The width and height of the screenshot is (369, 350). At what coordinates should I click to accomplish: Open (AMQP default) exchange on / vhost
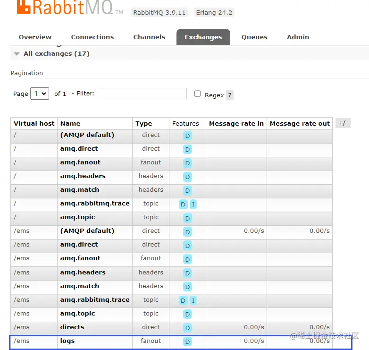pos(87,135)
